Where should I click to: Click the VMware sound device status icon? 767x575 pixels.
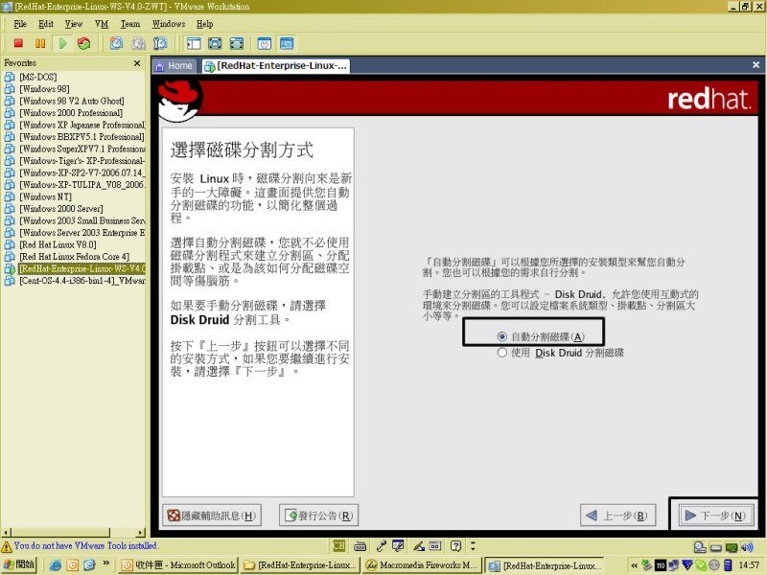point(747,547)
